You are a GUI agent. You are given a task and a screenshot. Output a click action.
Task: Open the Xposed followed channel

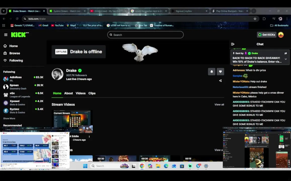pyautogui.click(x=23, y=103)
